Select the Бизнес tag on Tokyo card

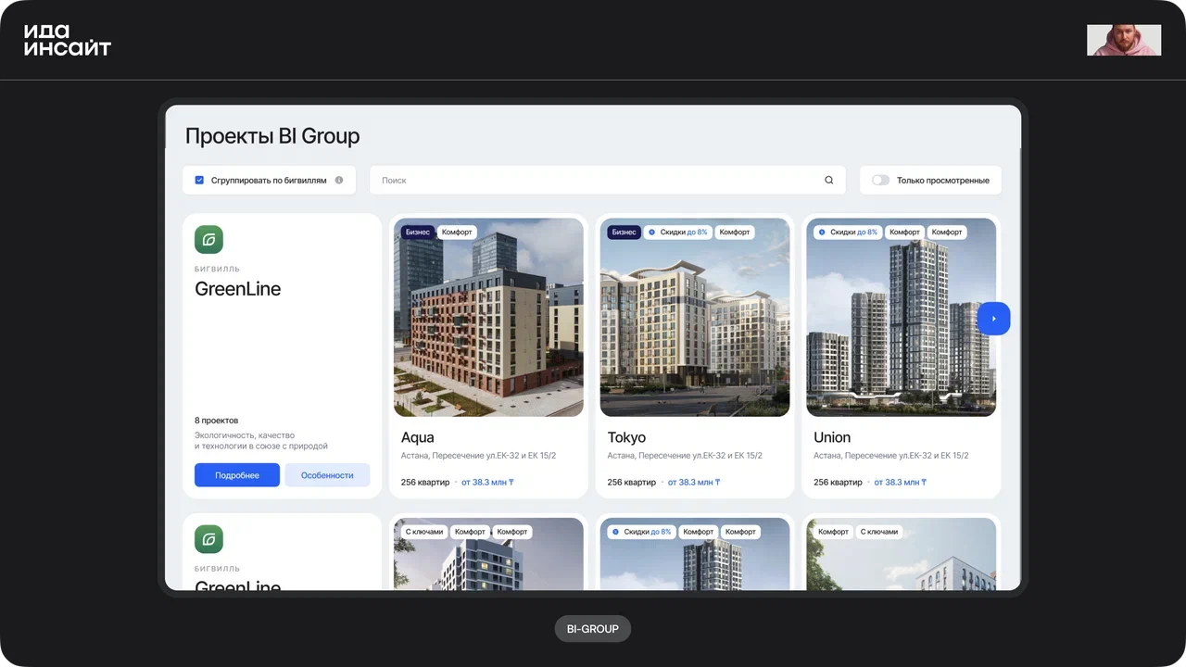[x=625, y=233]
